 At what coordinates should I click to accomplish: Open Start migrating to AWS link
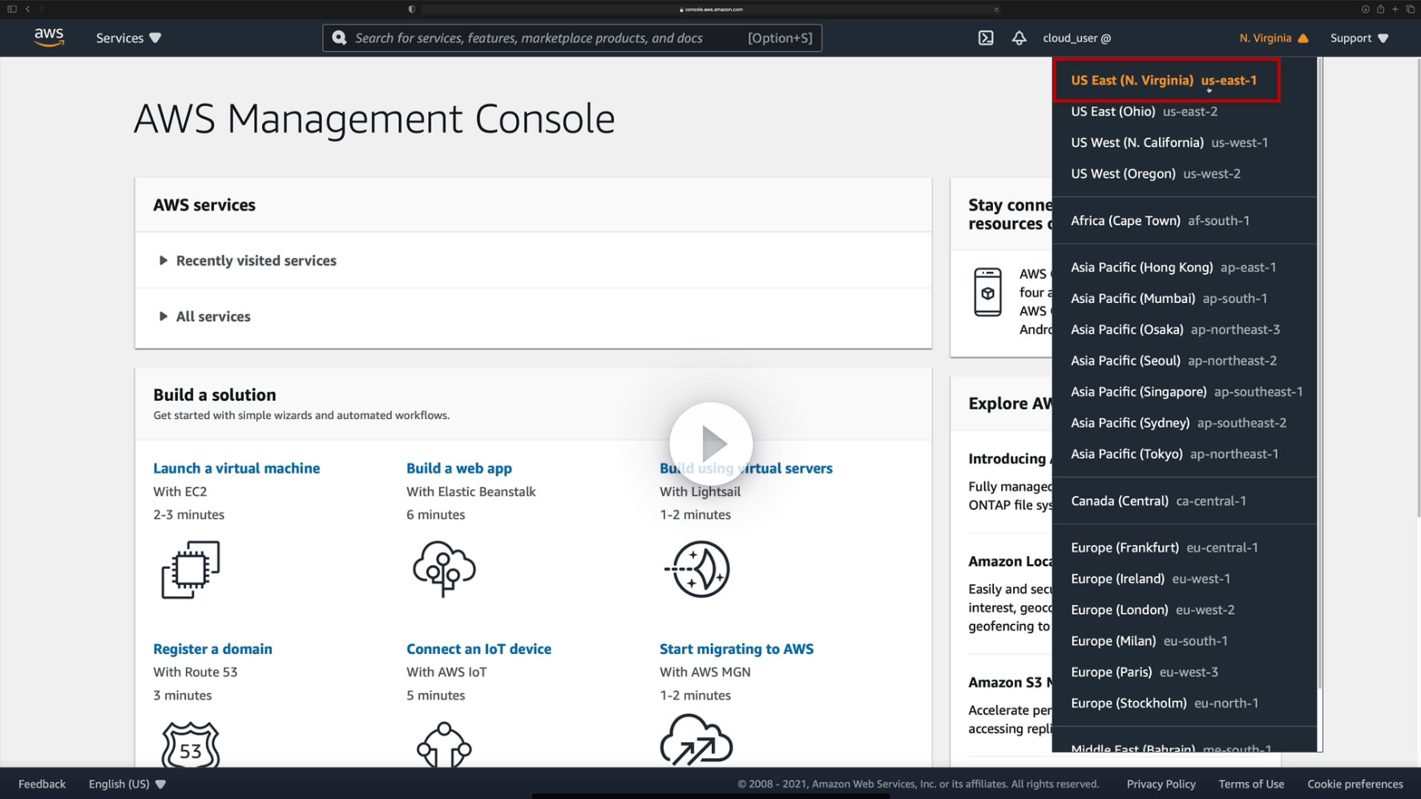coord(737,649)
